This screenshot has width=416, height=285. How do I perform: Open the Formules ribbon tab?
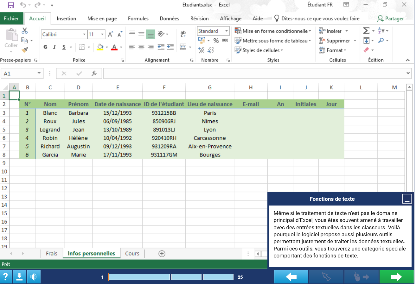138,19
